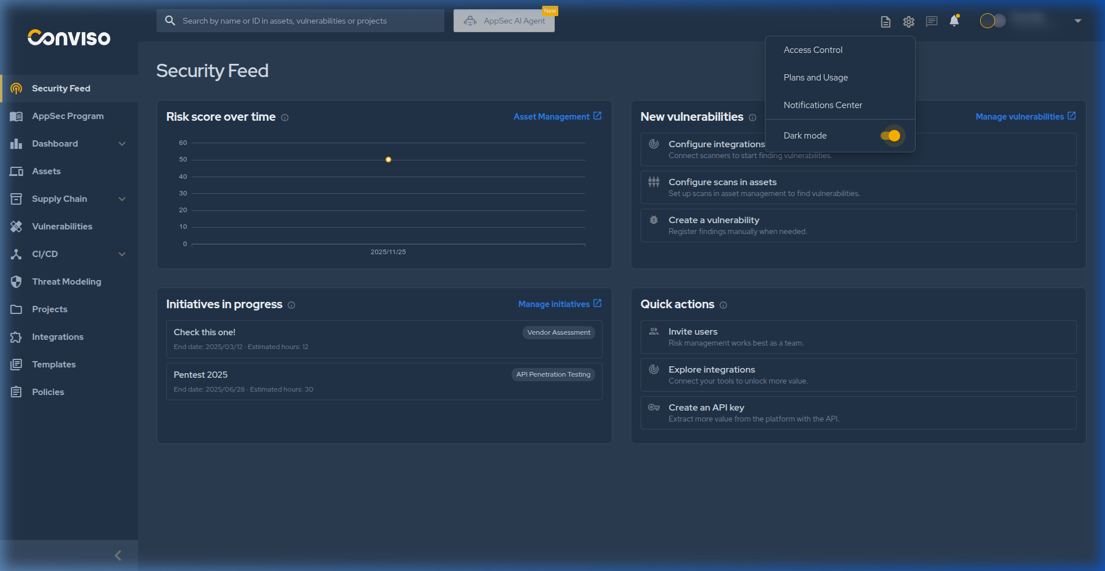The image size is (1105, 571).
Task: Open Plans and Usage menu item
Action: tap(816, 78)
